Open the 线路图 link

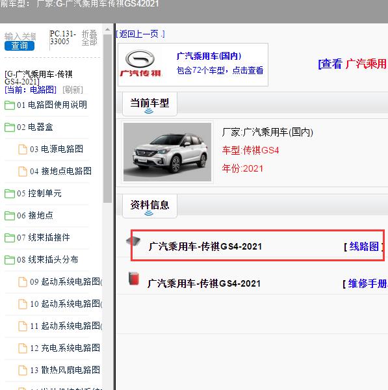(x=364, y=247)
